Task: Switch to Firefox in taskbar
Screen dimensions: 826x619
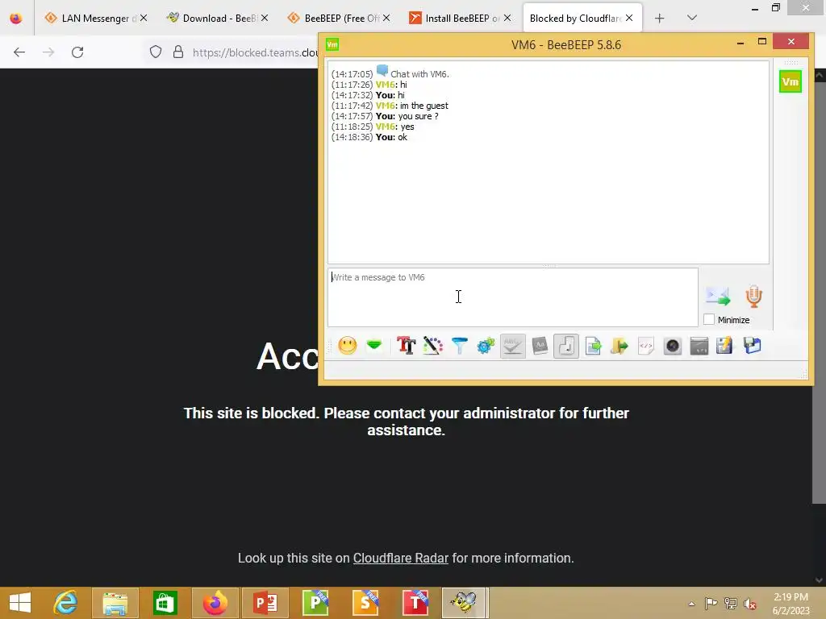Action: click(x=215, y=603)
